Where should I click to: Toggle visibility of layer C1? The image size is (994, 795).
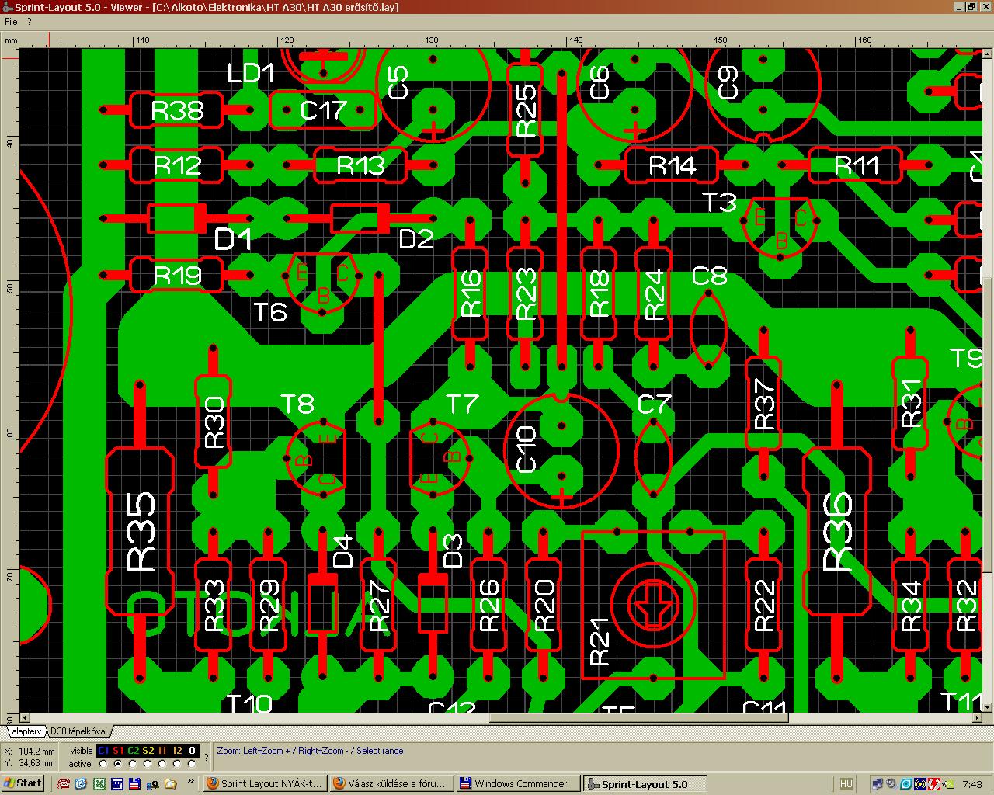(x=103, y=751)
